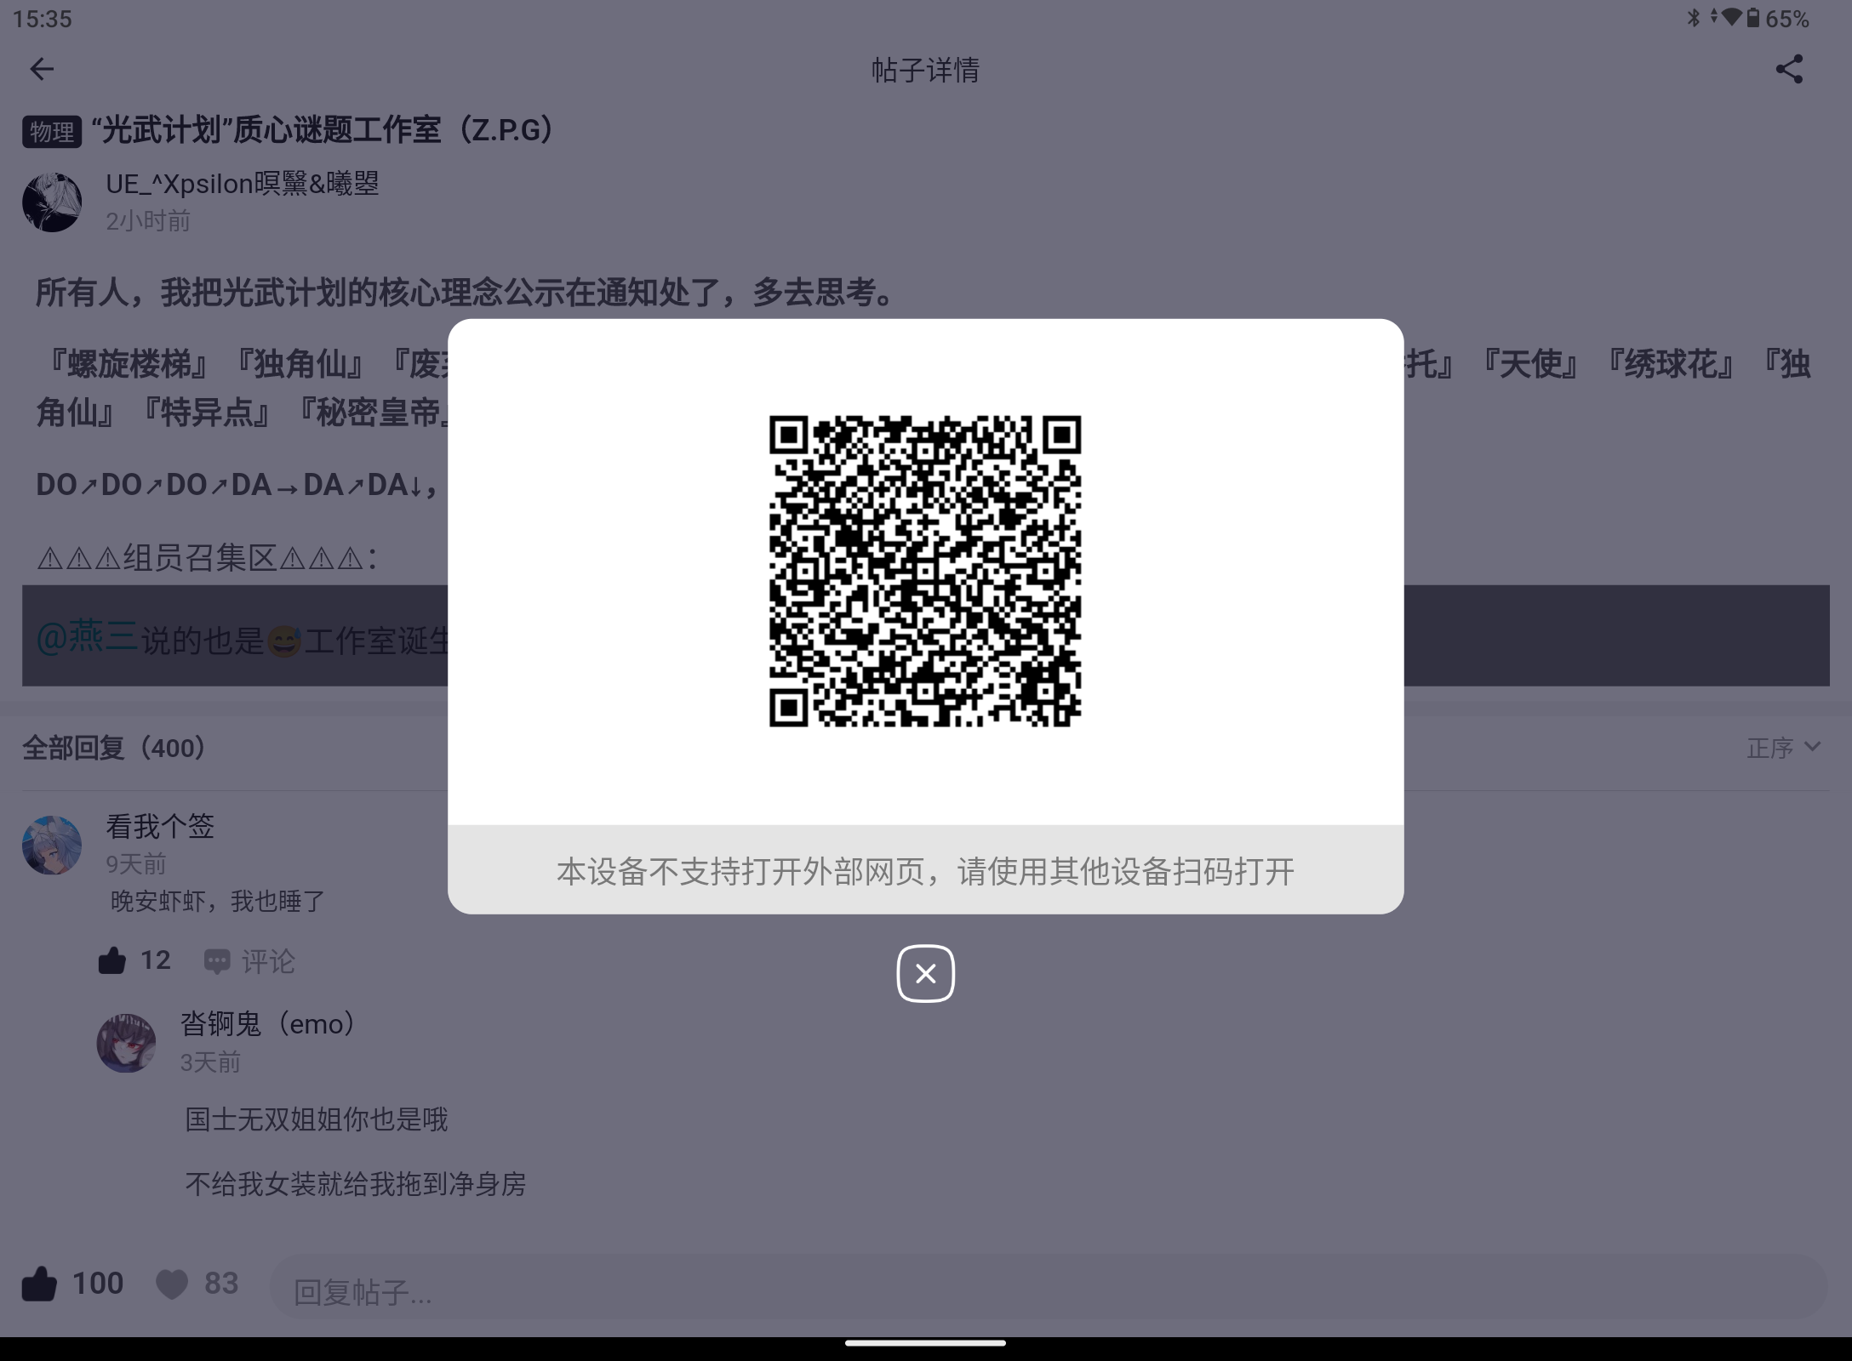Tap the ⚠⚠⚠组员召集区 heading line
This screenshot has height=1361, width=1852.
coord(207,558)
